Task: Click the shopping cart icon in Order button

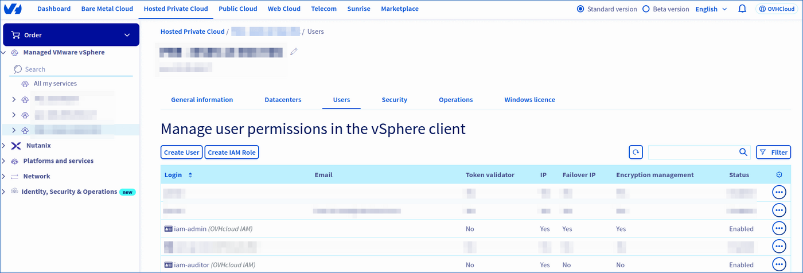Action: (16, 35)
